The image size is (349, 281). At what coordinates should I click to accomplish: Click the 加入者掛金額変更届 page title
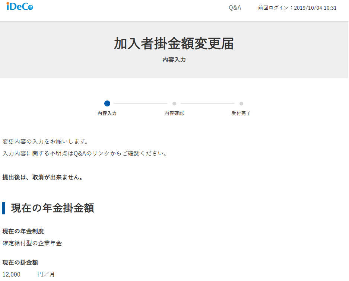[174, 44]
